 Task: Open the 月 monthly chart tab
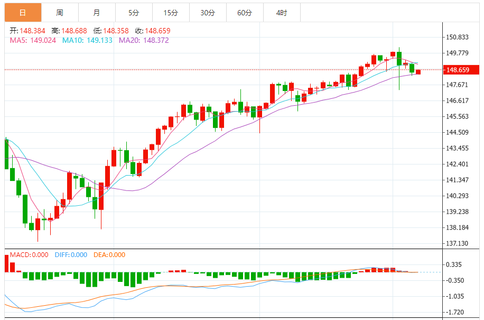click(x=96, y=13)
